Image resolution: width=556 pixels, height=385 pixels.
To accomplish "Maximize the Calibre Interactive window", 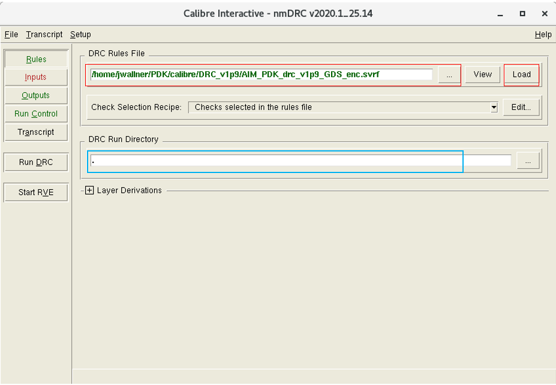I will coord(522,14).
